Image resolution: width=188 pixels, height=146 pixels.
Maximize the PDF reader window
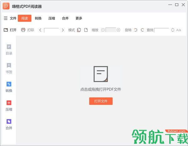(x=177, y=5)
